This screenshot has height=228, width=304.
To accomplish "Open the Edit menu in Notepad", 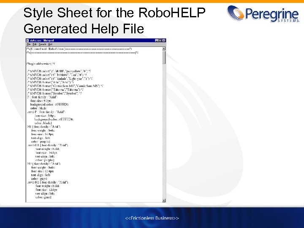I will (x=35, y=44).
